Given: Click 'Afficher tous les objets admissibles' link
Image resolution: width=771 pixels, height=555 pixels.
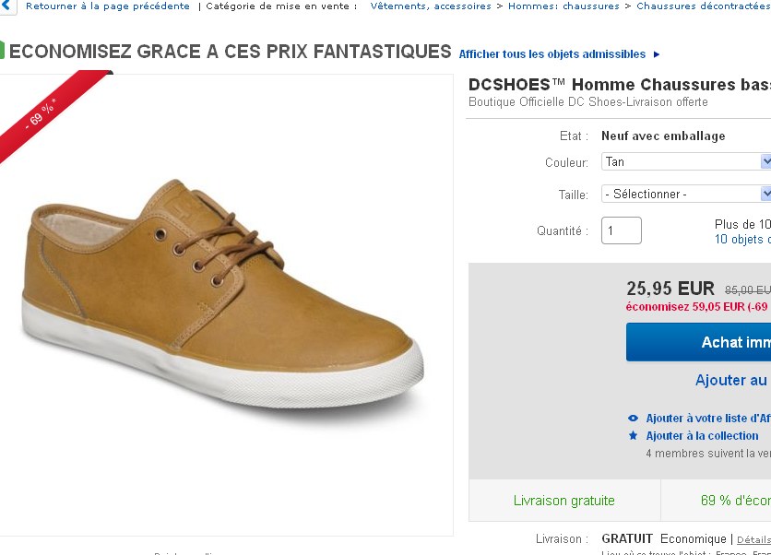Looking at the screenshot, I should click(552, 54).
